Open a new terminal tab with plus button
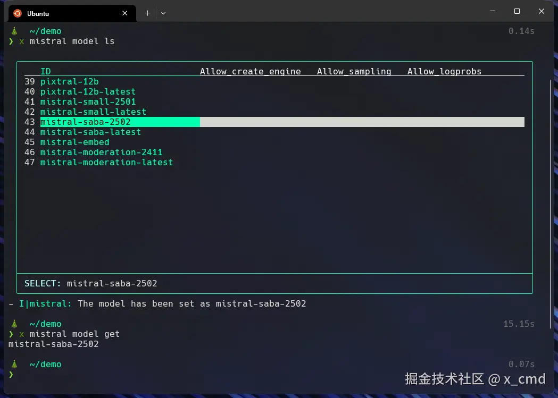Screen dimensions: 558x398 tap(148, 13)
